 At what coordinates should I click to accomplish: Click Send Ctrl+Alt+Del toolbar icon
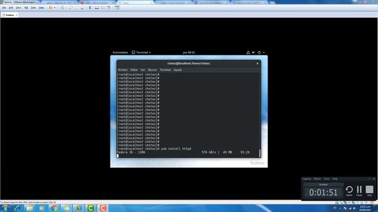click(62, 8)
